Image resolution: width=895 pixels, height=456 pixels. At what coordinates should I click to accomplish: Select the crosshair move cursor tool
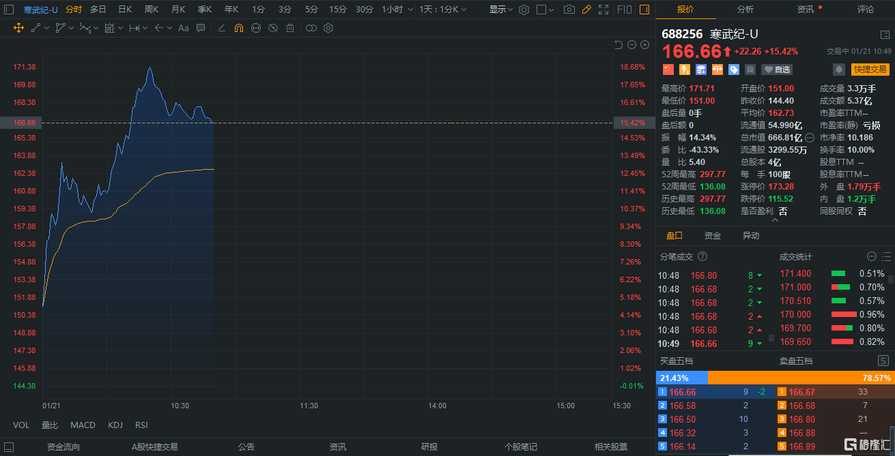(18, 28)
